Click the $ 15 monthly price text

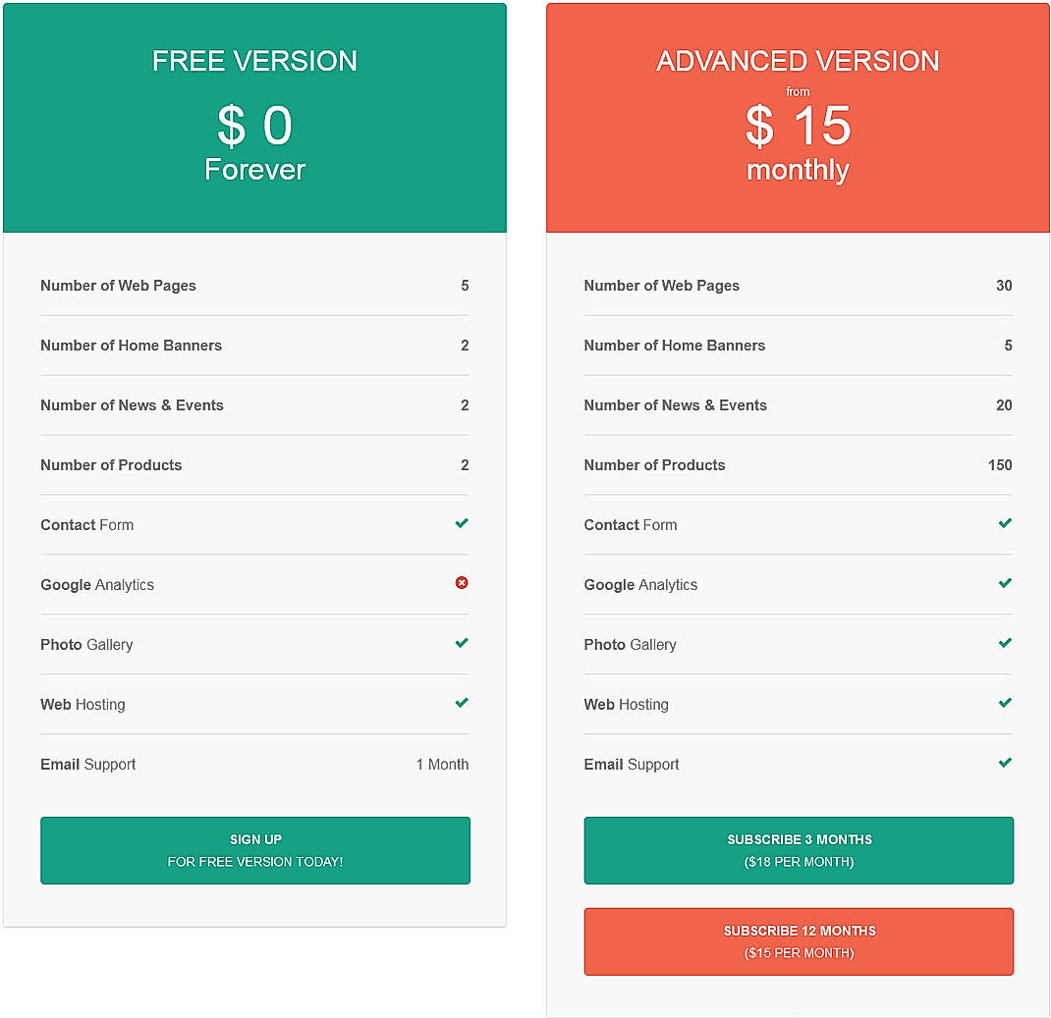(x=798, y=142)
